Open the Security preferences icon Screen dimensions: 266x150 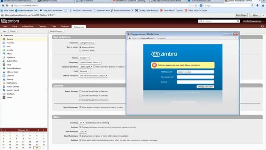4,50
